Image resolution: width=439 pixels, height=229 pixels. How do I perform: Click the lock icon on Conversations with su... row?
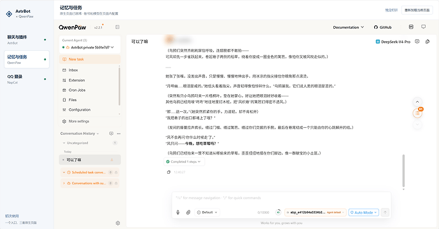pos(116,183)
